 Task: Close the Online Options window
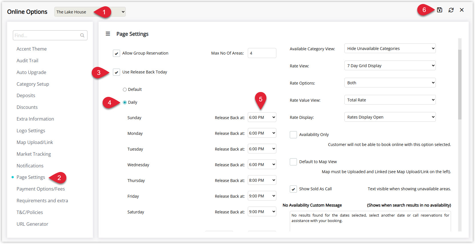pos(462,10)
